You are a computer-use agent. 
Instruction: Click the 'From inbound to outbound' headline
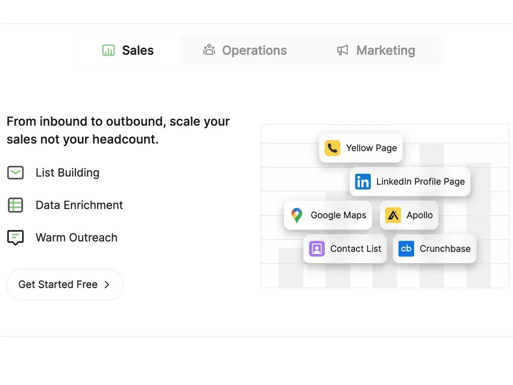[x=118, y=130]
